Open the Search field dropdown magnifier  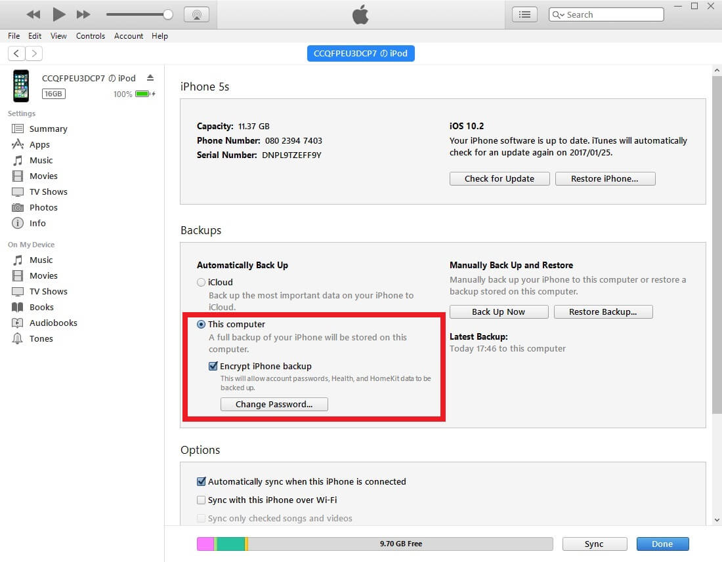coord(559,14)
